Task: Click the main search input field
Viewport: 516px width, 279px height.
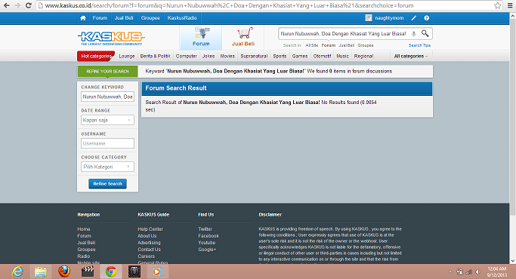Action: tap(344, 33)
